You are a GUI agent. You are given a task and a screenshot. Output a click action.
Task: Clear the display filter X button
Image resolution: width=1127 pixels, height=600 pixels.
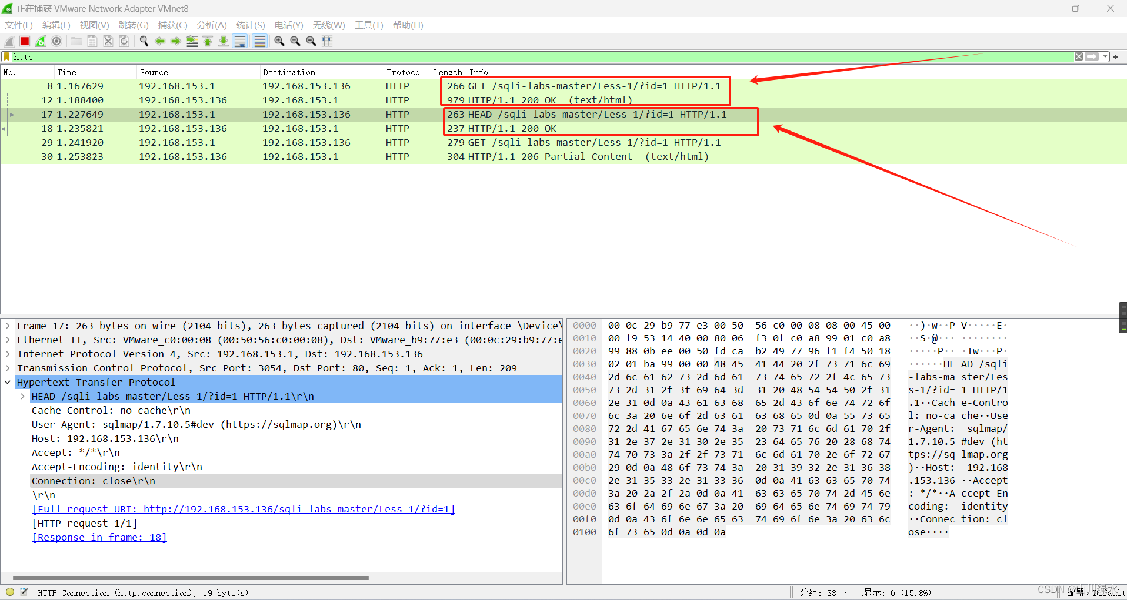tap(1079, 56)
